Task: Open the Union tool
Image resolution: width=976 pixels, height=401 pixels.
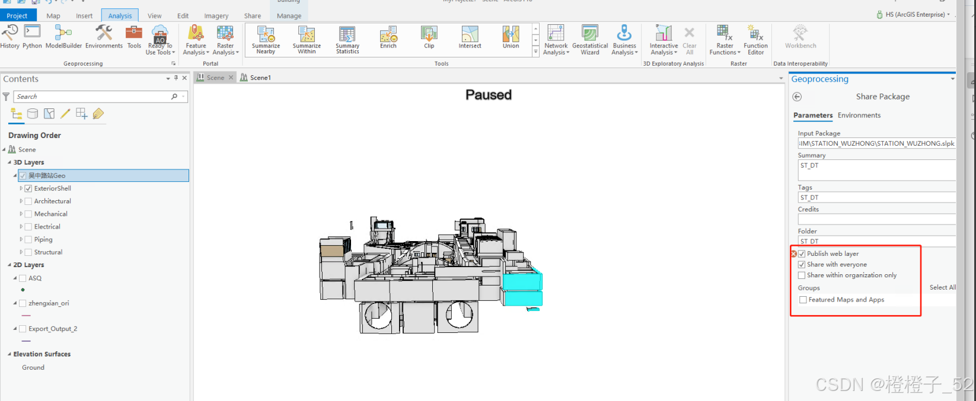Action: pyautogui.click(x=511, y=37)
